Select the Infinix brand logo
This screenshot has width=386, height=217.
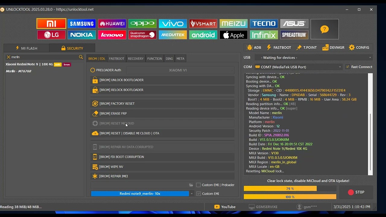(x=264, y=35)
